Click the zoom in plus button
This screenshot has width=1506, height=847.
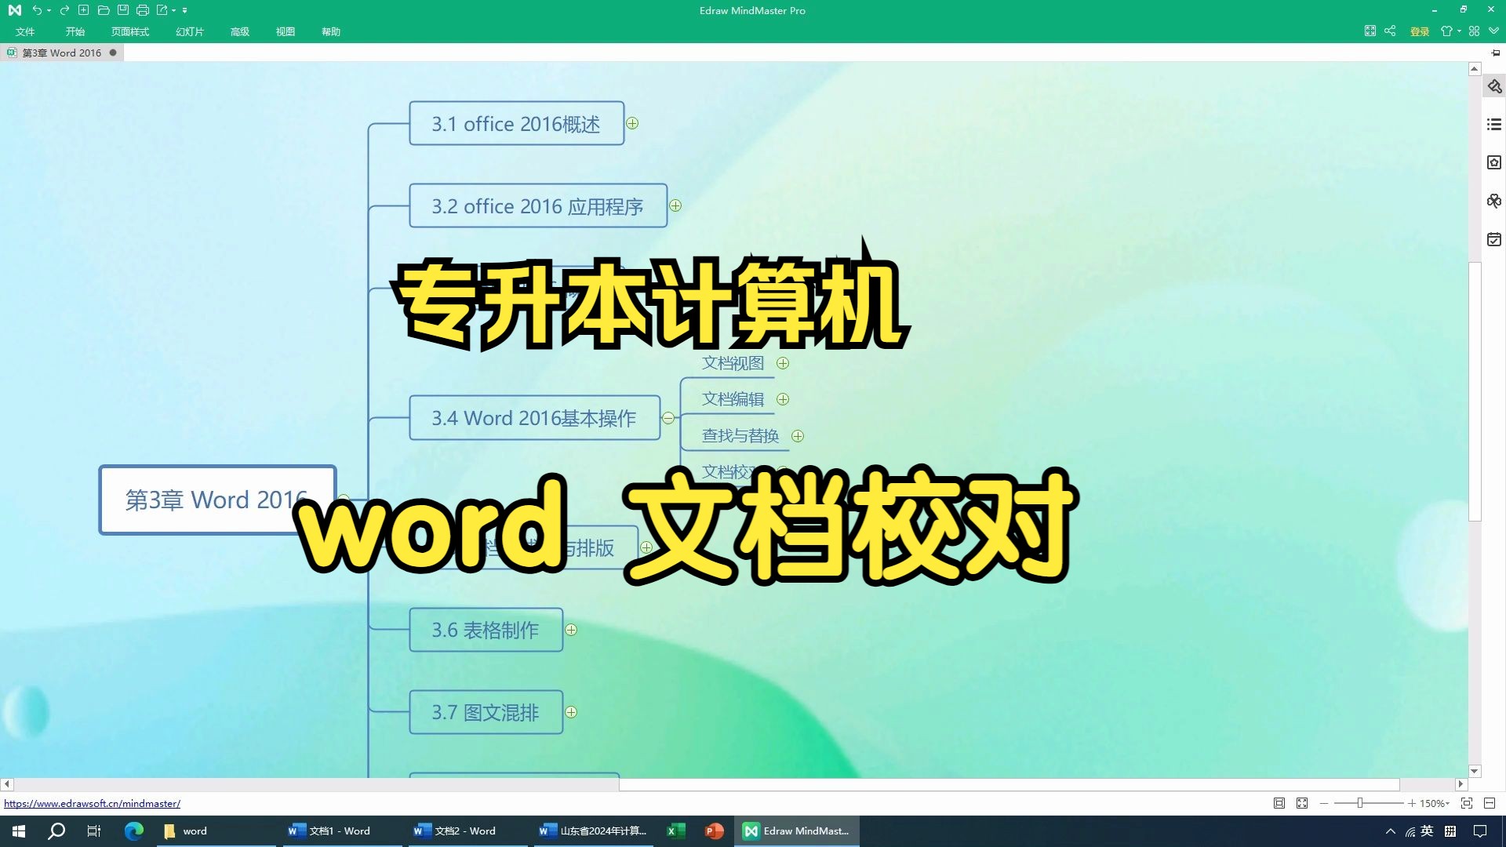point(1412,803)
